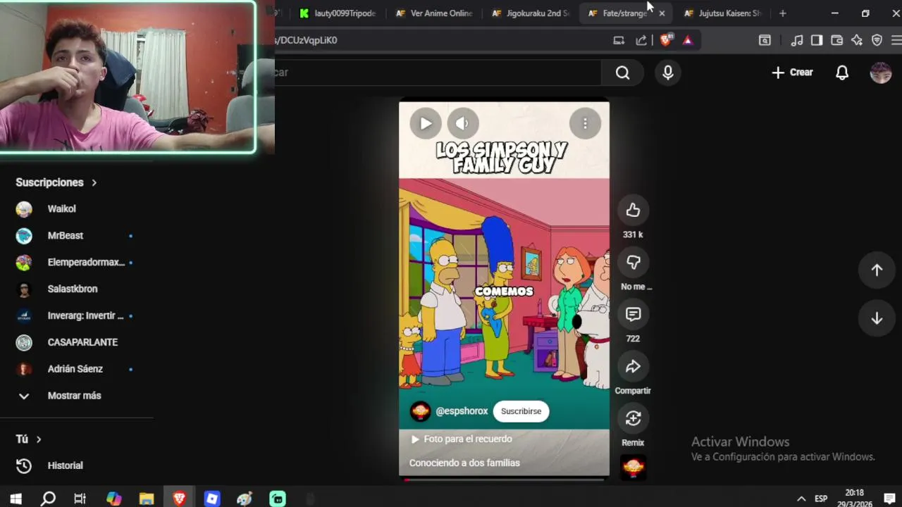Go to the next Short with the down arrow
The height and width of the screenshot is (507, 902).
point(877,318)
